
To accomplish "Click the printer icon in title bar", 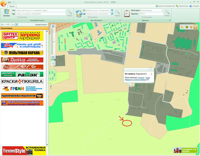I will coord(9,2).
